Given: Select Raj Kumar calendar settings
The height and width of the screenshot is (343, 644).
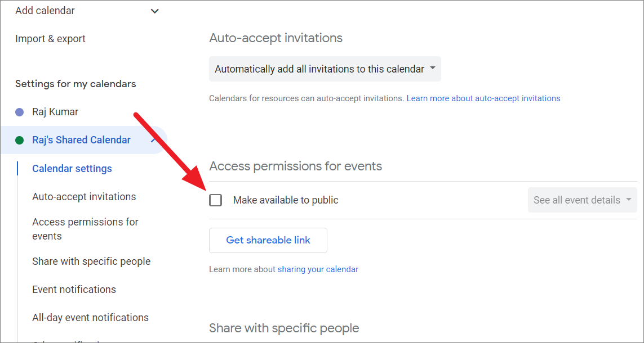Looking at the screenshot, I should point(55,112).
